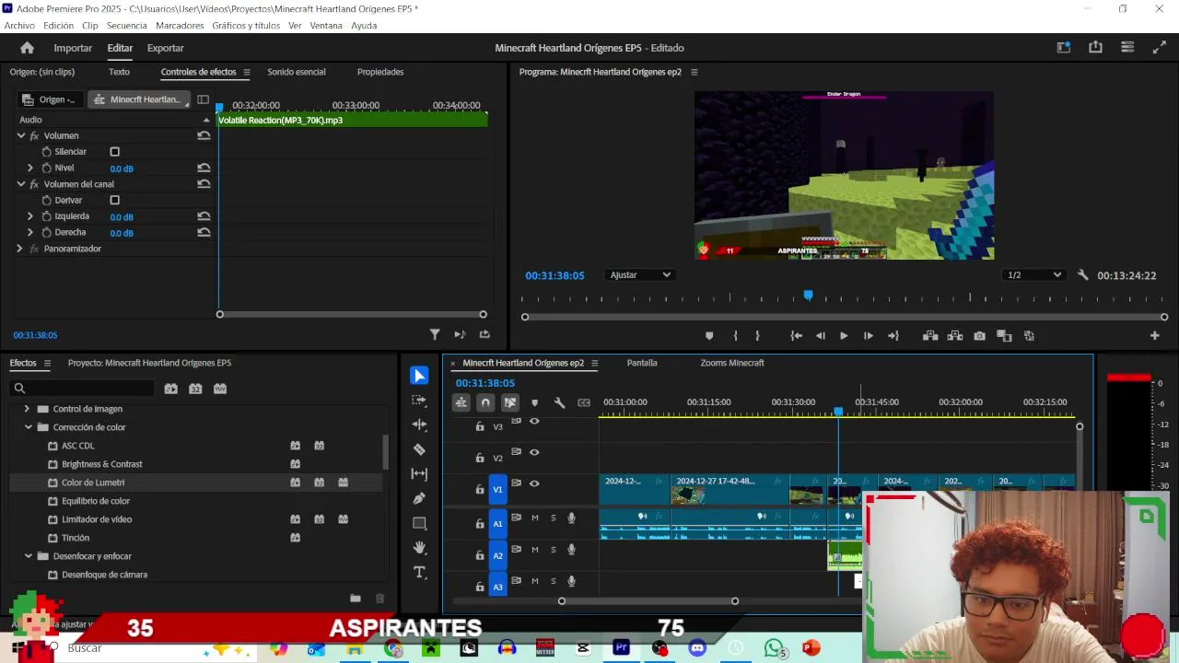The width and height of the screenshot is (1179, 663).
Task: Switch to the Sonido esencial tab
Action: 297,72
